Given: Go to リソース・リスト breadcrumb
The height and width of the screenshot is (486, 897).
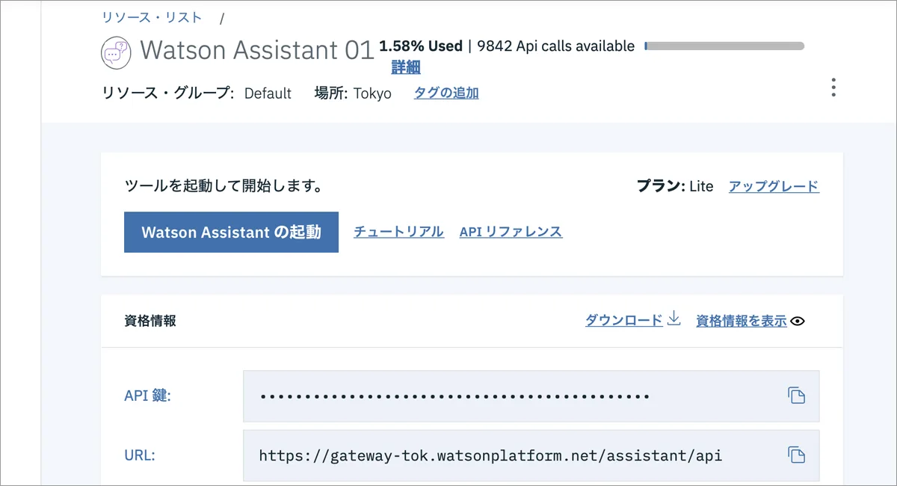Looking at the screenshot, I should click(152, 16).
